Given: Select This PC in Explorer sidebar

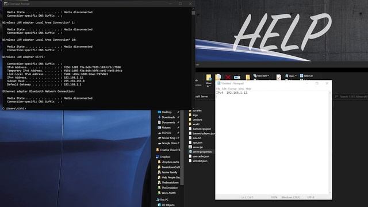Looking at the screenshot, I should (164, 200).
